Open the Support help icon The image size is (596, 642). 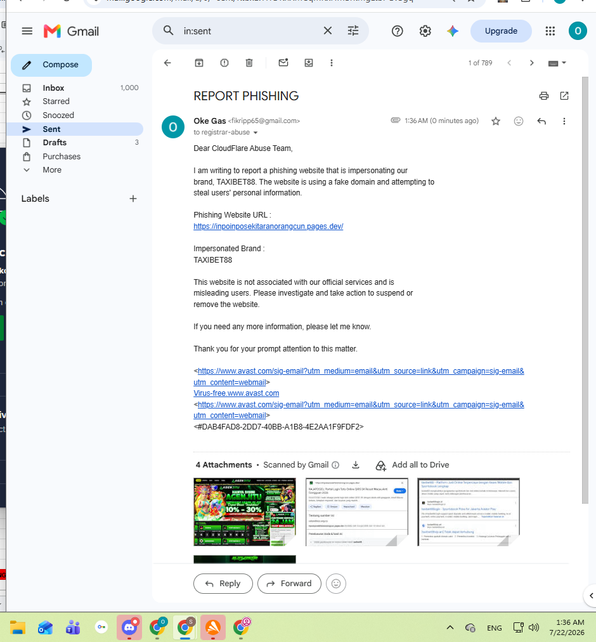(397, 31)
